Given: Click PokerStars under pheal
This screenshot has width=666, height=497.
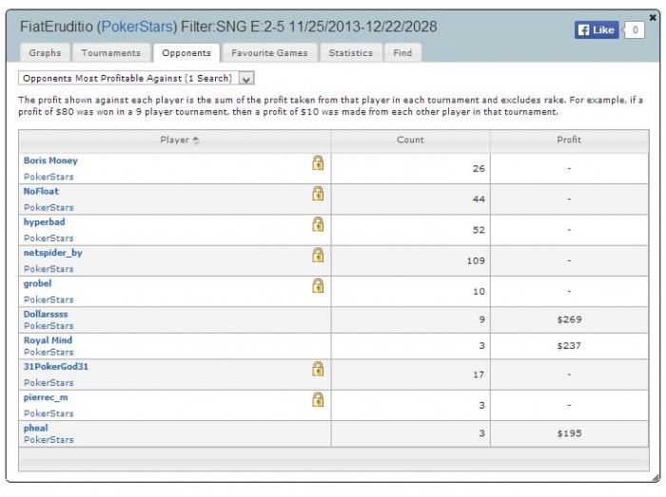Looking at the screenshot, I should tap(49, 440).
